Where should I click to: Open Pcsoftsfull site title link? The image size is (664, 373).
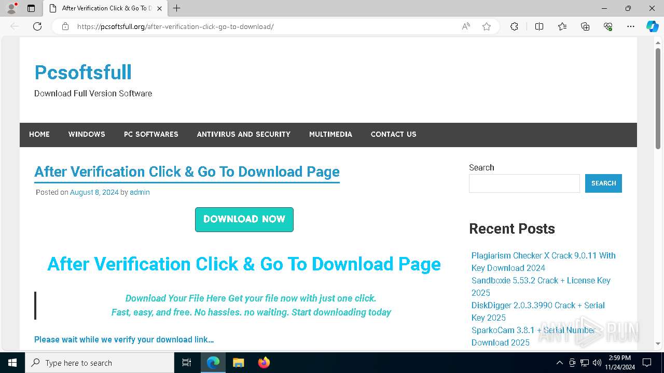83,72
